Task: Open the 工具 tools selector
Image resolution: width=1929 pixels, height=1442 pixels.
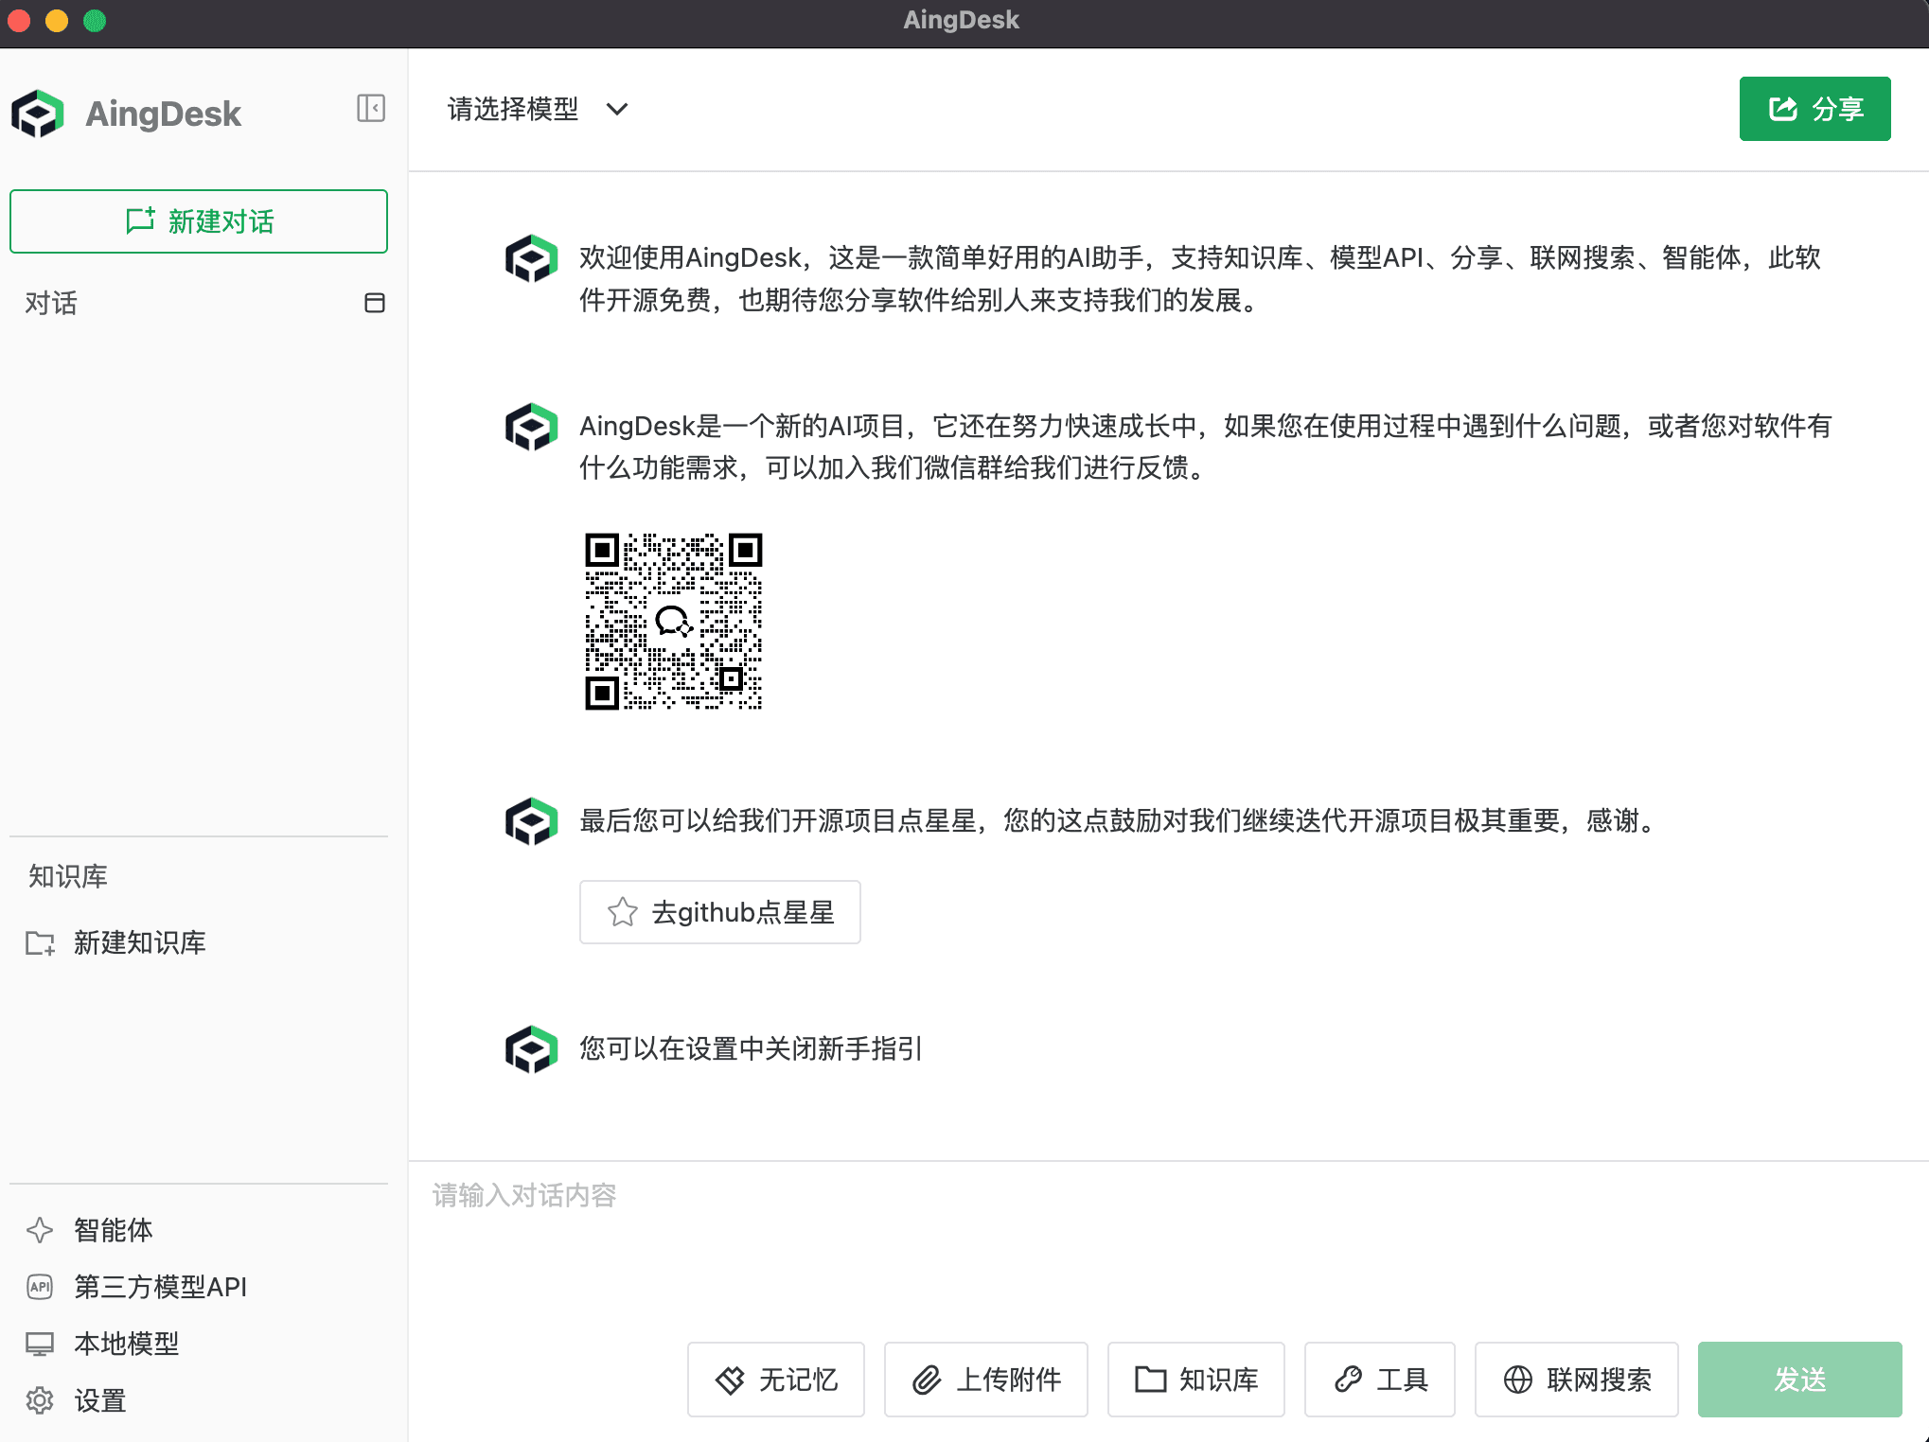Action: (x=1380, y=1380)
